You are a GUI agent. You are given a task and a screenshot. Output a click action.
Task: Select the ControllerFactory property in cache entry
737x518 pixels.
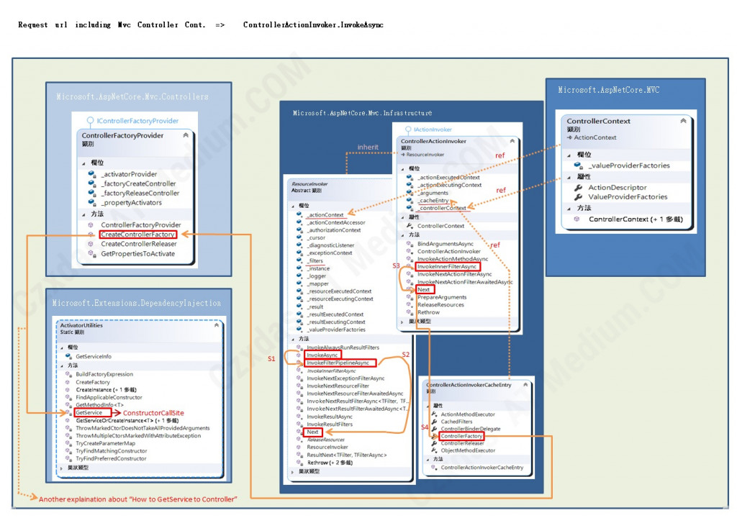(461, 436)
